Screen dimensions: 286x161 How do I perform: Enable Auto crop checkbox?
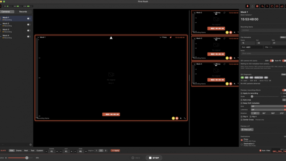pos(242,100)
